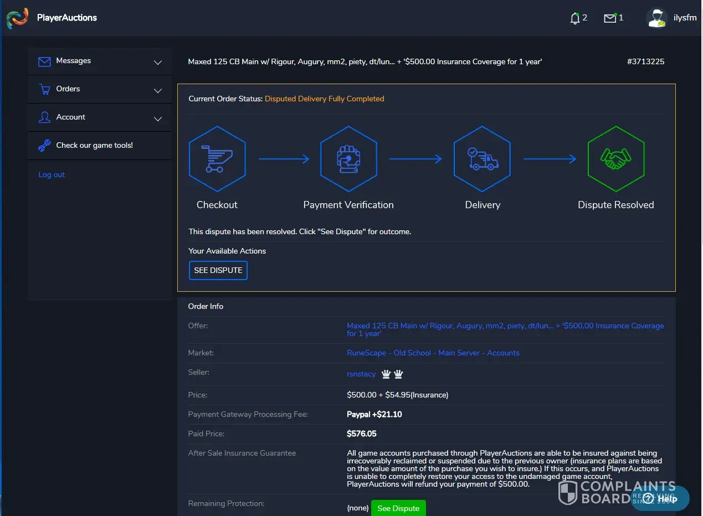This screenshot has width=703, height=516.
Task: Click the Payment Verification hexagon icon
Action: tap(348, 158)
